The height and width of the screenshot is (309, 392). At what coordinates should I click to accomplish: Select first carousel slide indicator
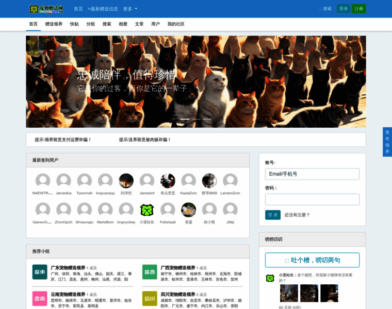[x=185, y=119]
